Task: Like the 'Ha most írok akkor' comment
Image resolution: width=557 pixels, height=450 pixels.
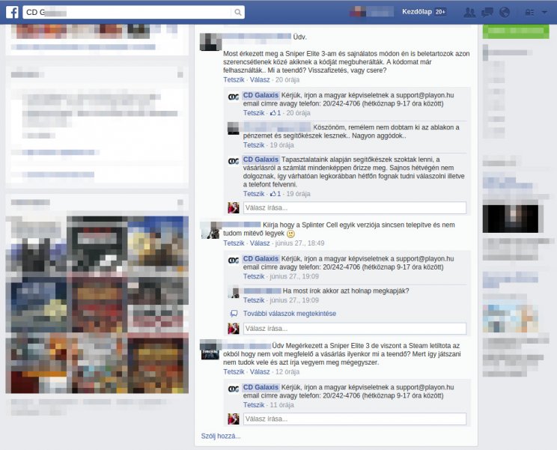Action: (254, 300)
